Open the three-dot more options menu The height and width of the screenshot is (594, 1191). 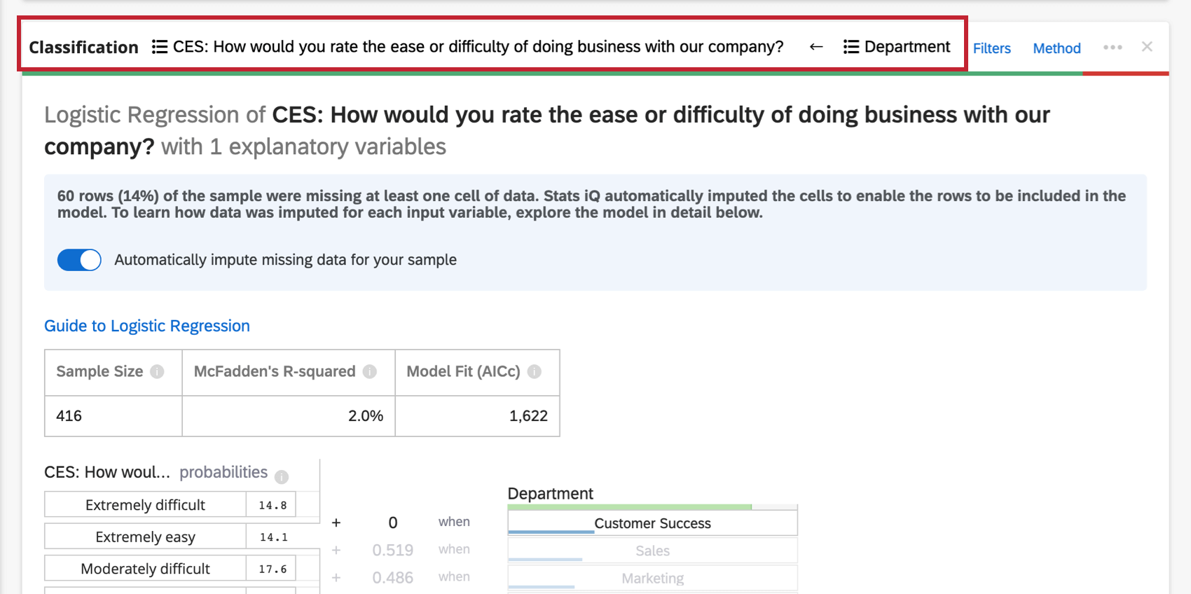tap(1113, 47)
